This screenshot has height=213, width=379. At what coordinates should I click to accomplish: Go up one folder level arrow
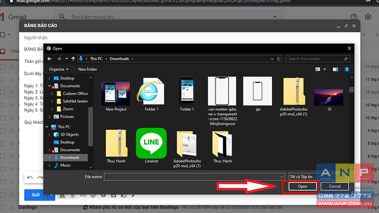click(x=73, y=59)
